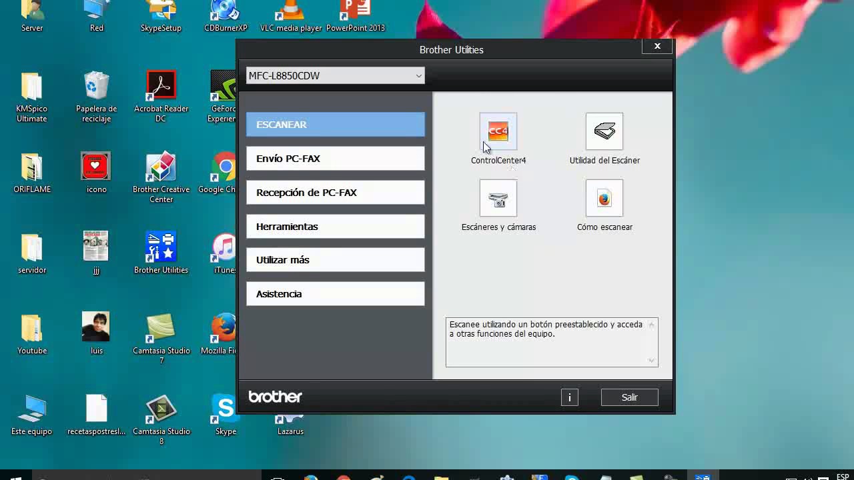The image size is (854, 480).
Task: Select the Youtube folder icon
Action: point(32,335)
